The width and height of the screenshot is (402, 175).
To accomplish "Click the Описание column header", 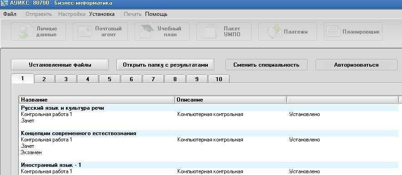I will (230, 100).
